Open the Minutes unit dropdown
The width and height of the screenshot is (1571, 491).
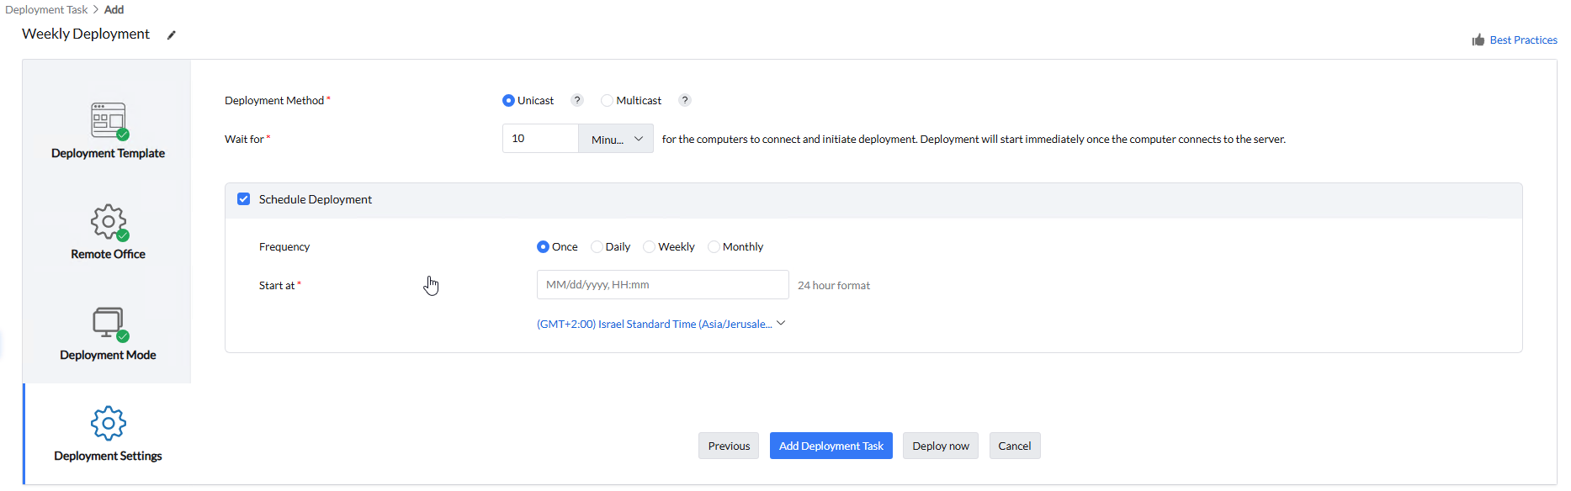tap(616, 139)
